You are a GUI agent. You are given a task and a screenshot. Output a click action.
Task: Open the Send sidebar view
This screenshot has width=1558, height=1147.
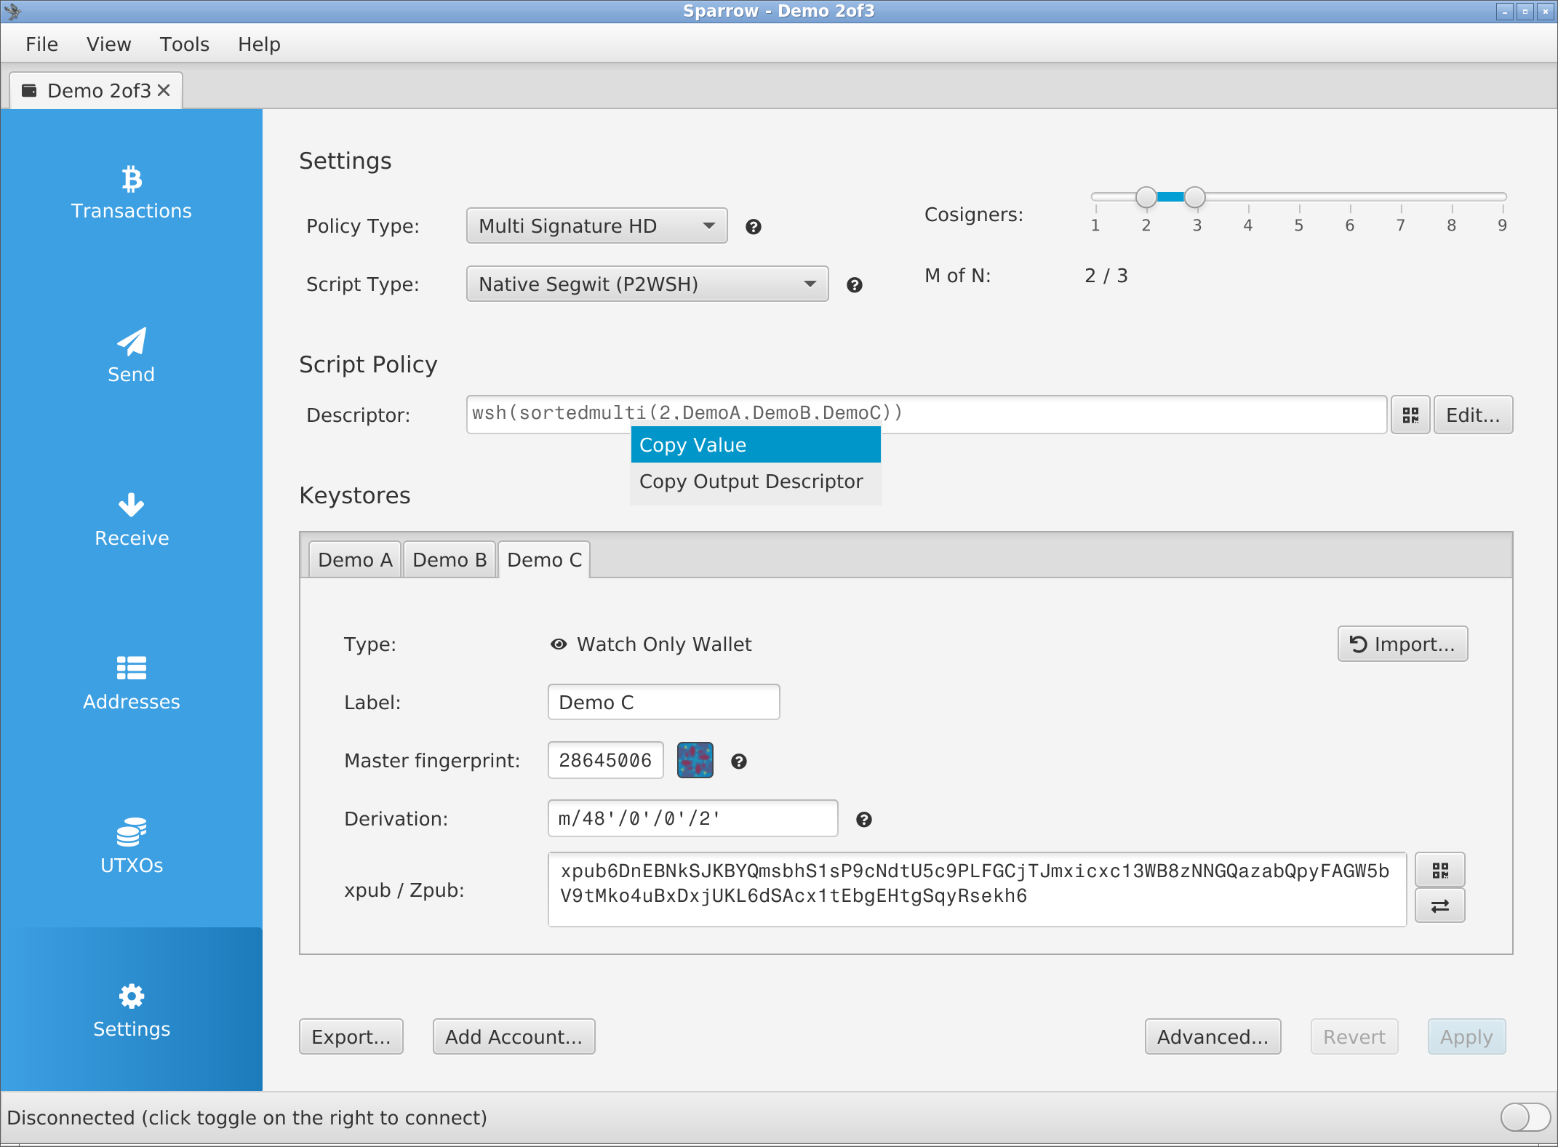(x=131, y=356)
